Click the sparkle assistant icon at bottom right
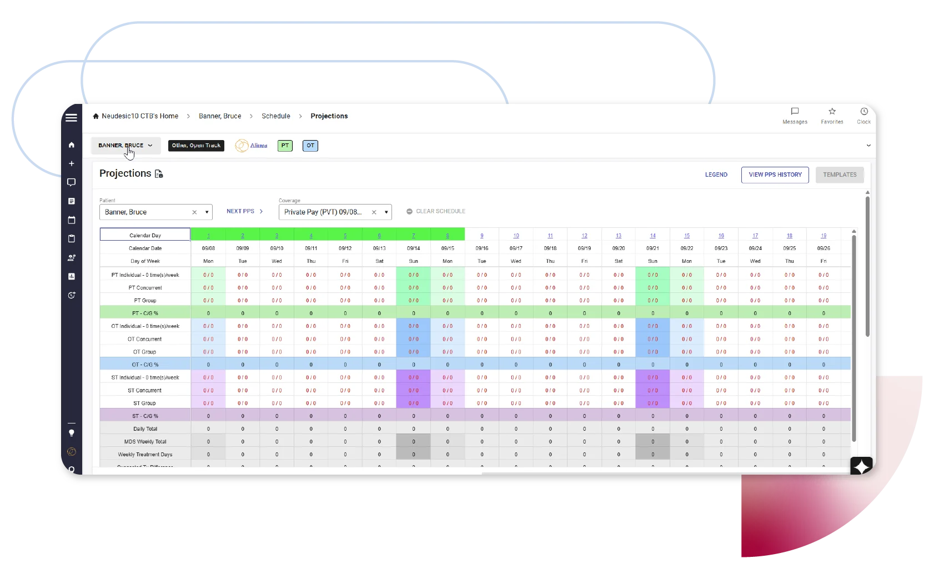Image resolution: width=939 pixels, height=578 pixels. (x=861, y=466)
